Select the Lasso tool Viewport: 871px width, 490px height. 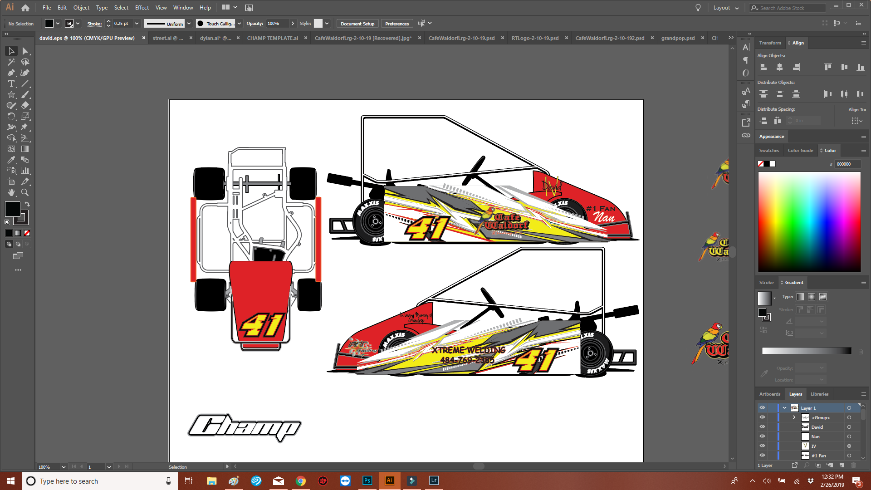click(25, 62)
